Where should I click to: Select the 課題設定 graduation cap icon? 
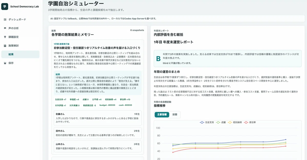5,37
